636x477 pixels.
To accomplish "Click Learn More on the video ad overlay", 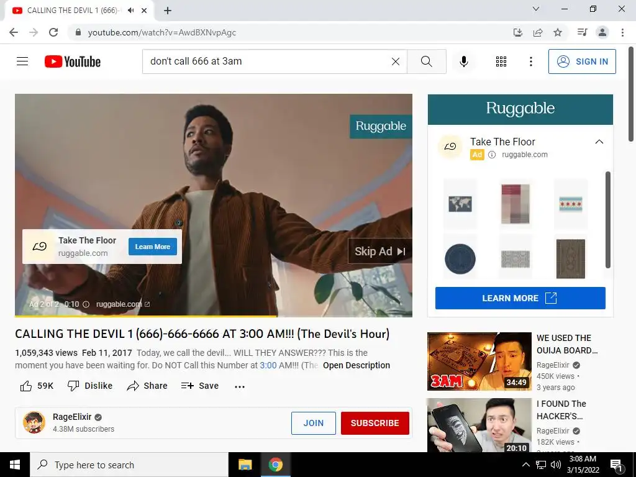I will [153, 247].
